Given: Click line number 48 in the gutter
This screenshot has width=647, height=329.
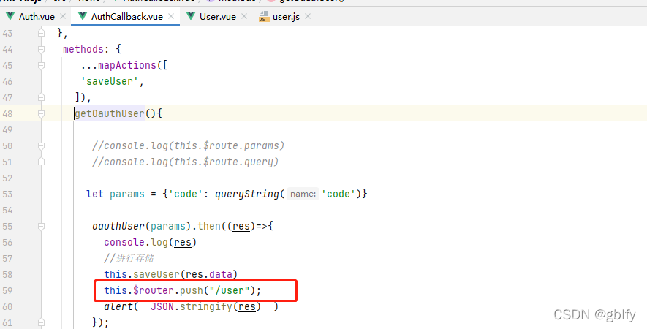Looking at the screenshot, I should coord(7,113).
